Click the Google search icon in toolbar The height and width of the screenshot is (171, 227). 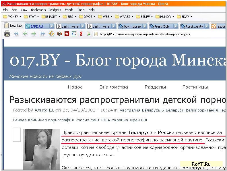coord(74,34)
